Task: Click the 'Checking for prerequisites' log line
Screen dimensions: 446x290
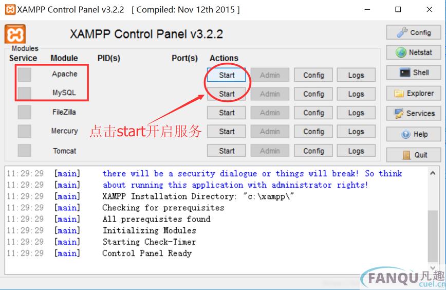Action: pyautogui.click(x=163, y=208)
